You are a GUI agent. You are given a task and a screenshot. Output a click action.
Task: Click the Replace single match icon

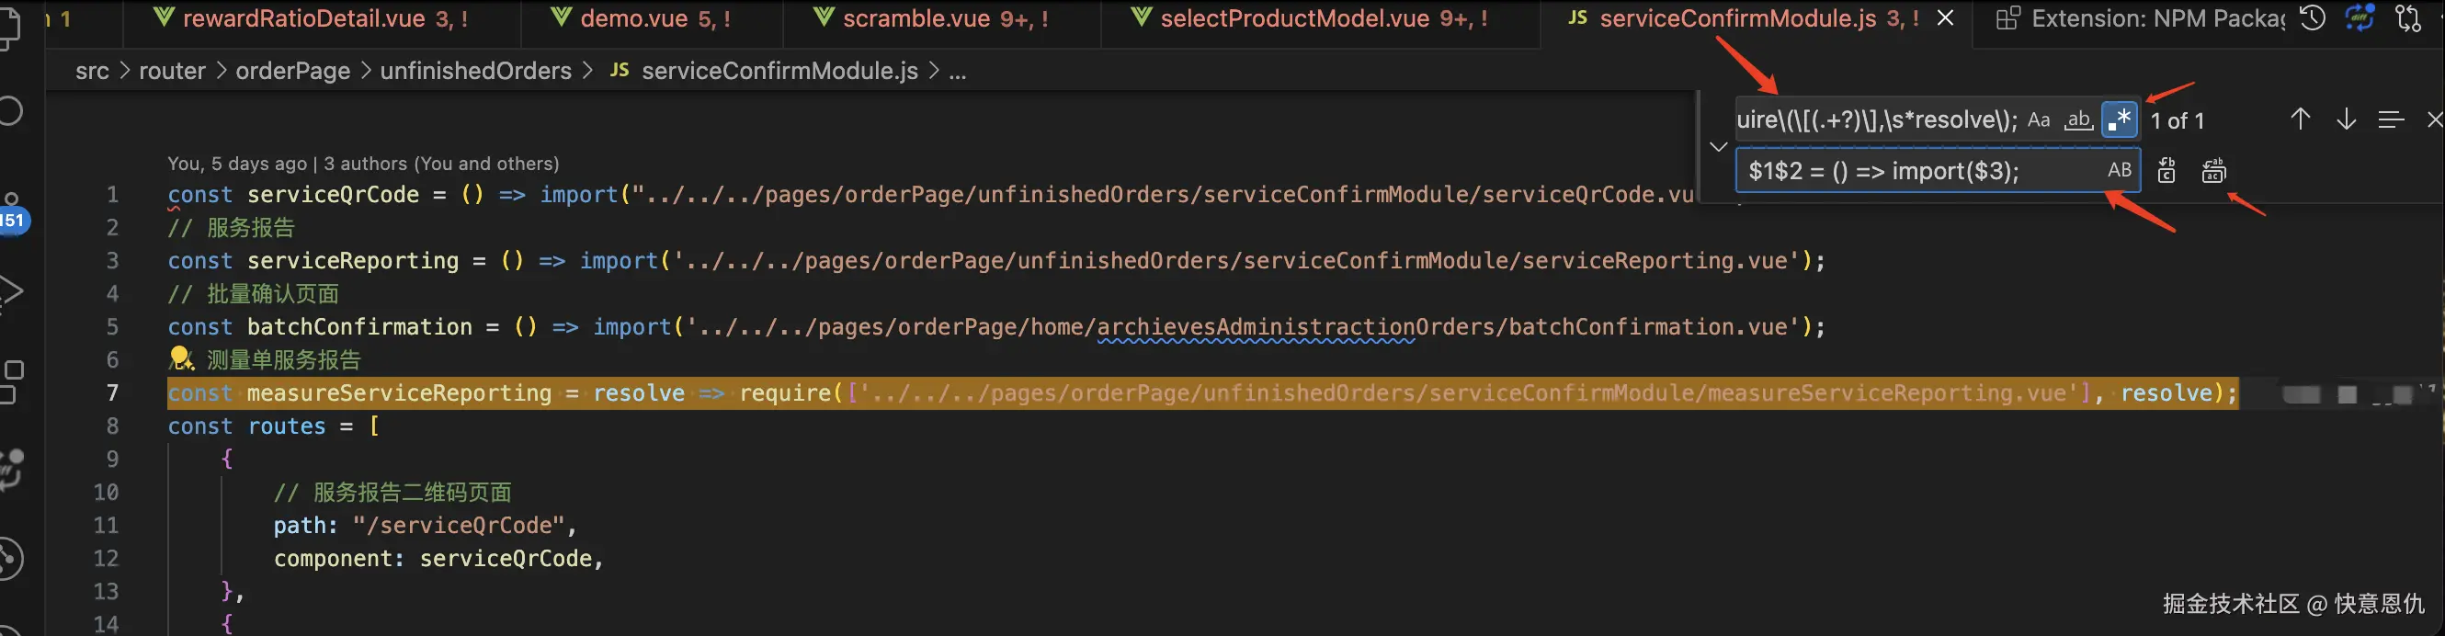(2166, 171)
